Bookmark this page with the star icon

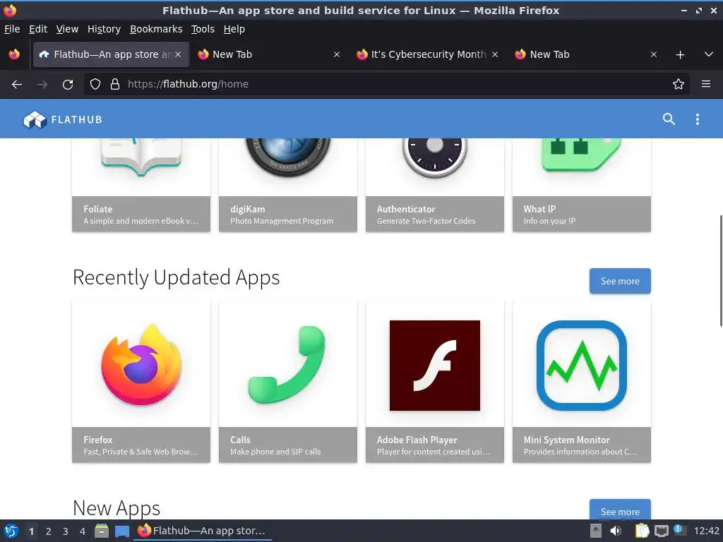pos(678,84)
